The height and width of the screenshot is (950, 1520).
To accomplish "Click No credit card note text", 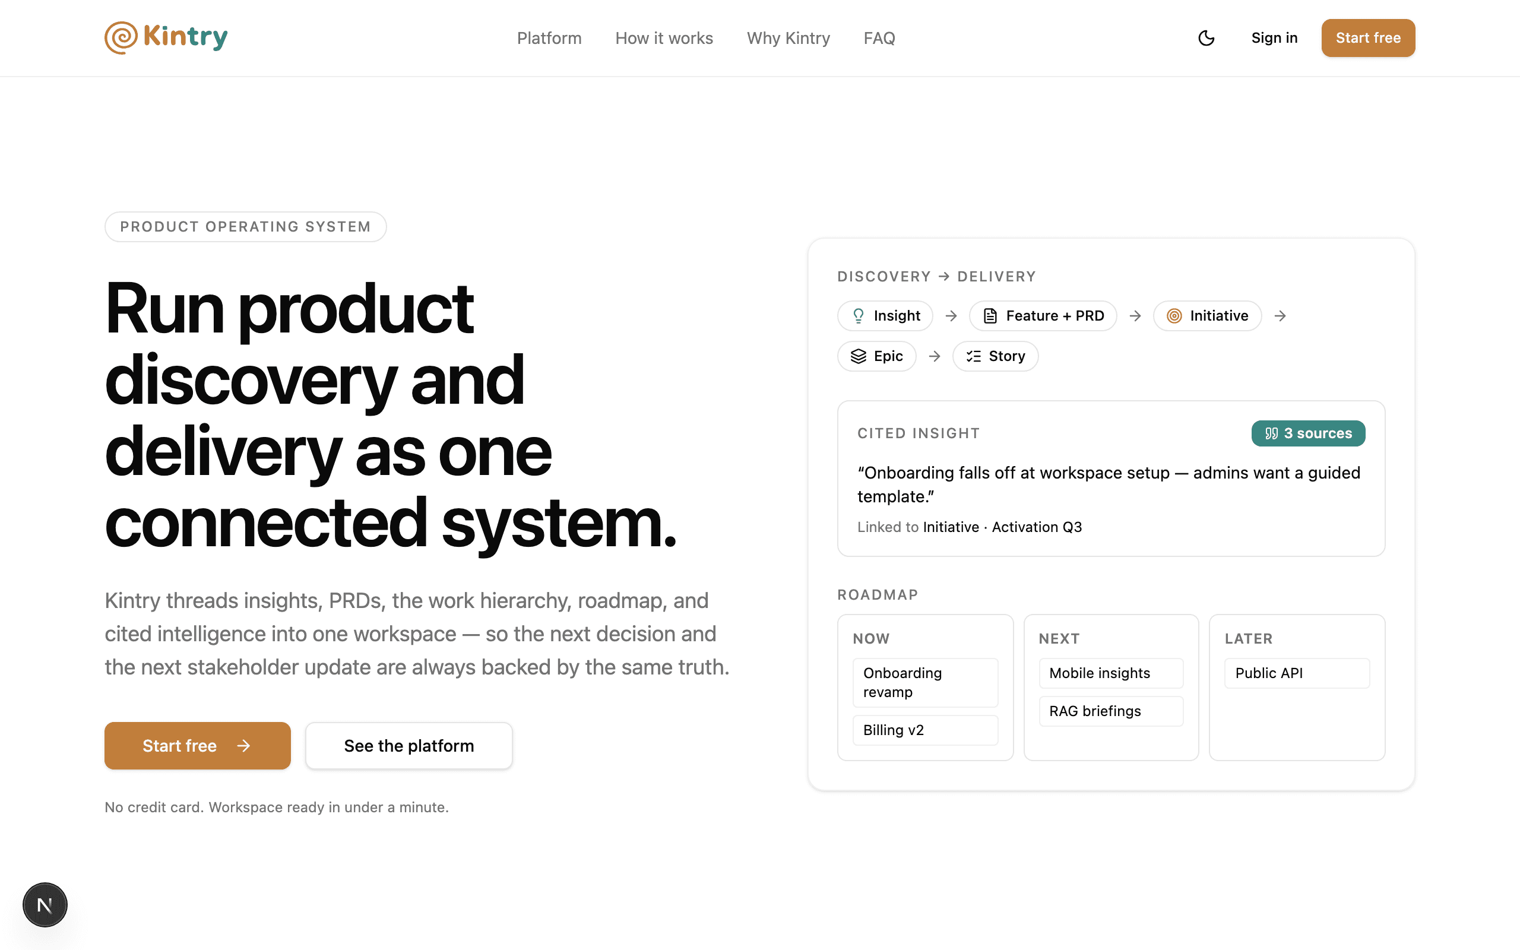I will click(x=276, y=807).
